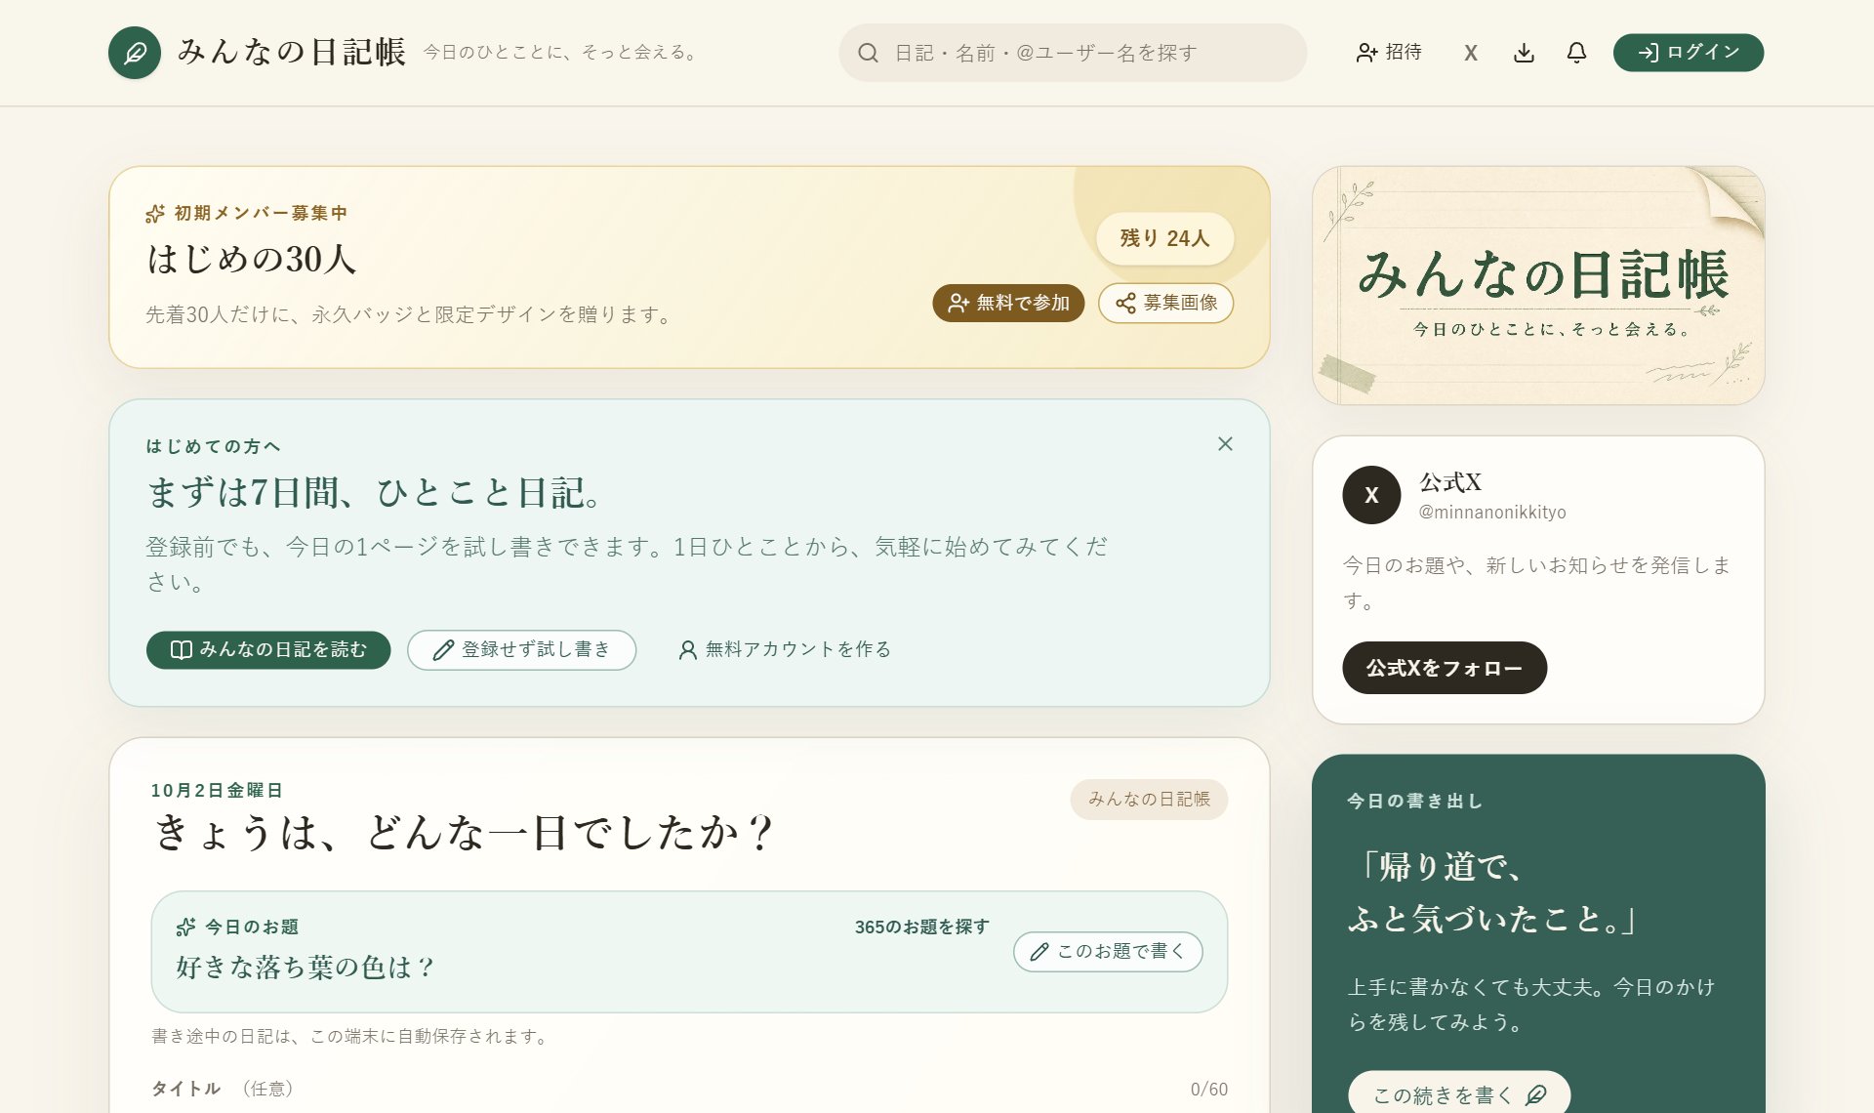Click the magnifier icon in search bar
Screen dimensions: 1874x1113
(868, 53)
